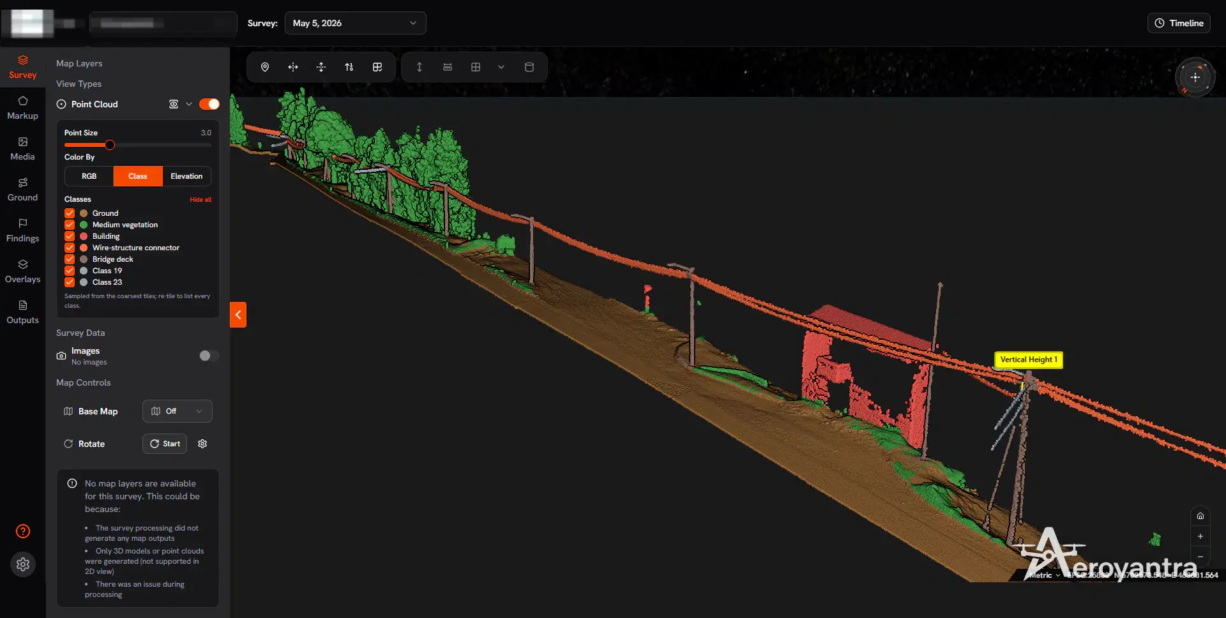This screenshot has width=1226, height=618.
Task: Select the vertical move arrows tool
Action: (321, 67)
